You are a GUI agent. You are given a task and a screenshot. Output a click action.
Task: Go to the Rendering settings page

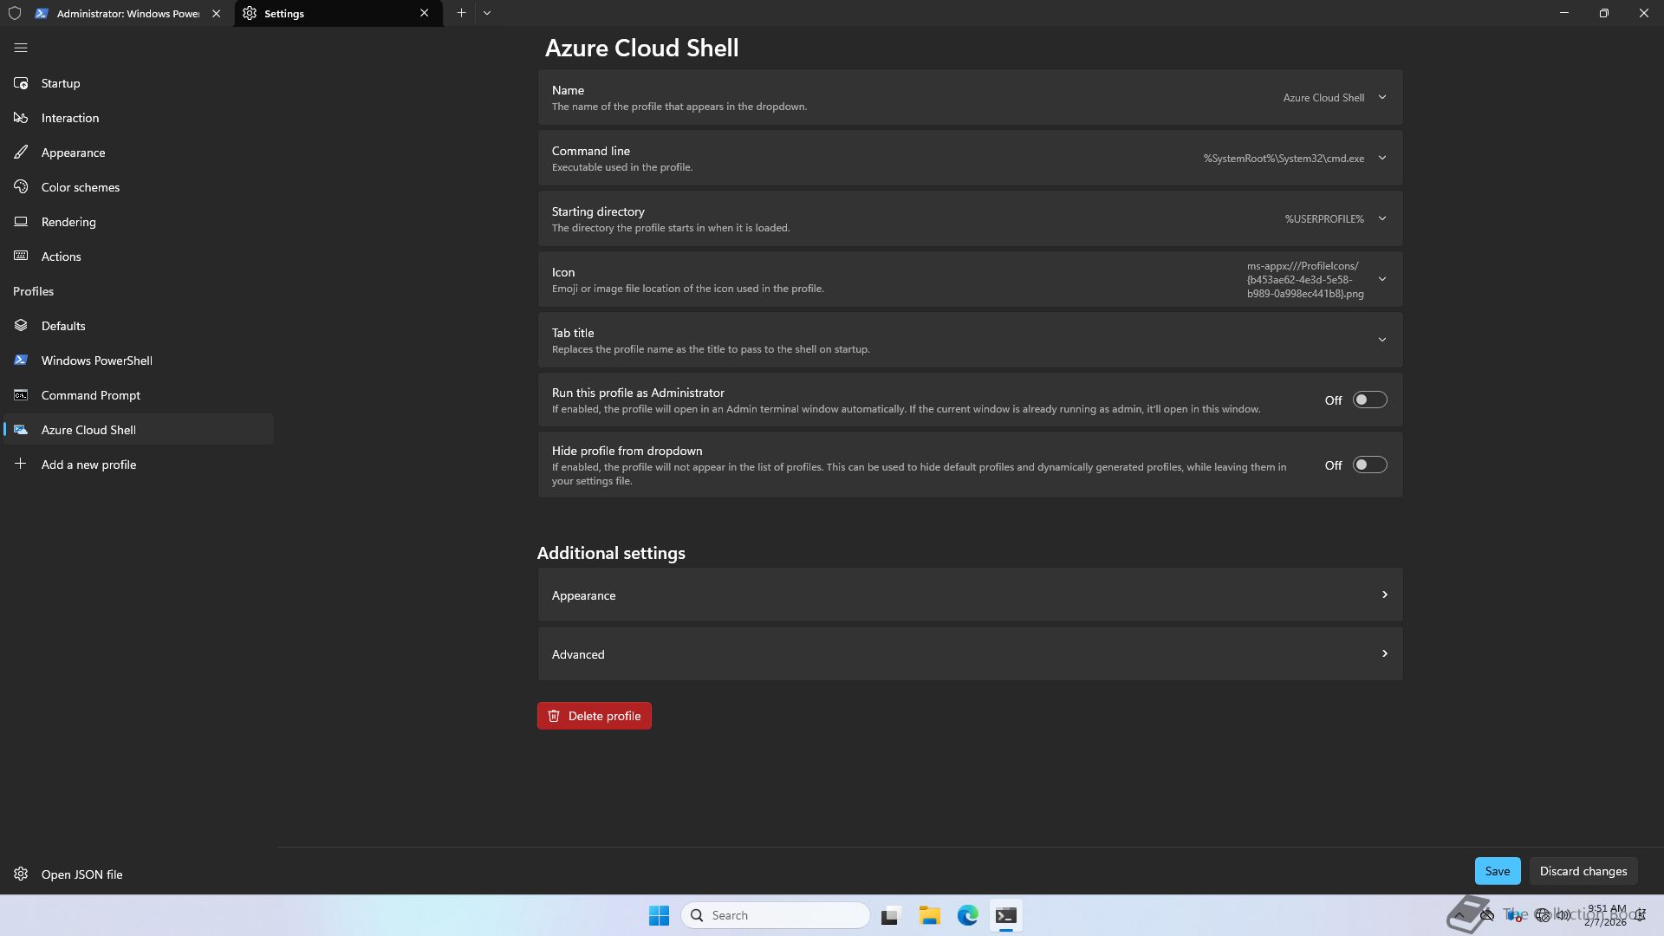pos(68,222)
